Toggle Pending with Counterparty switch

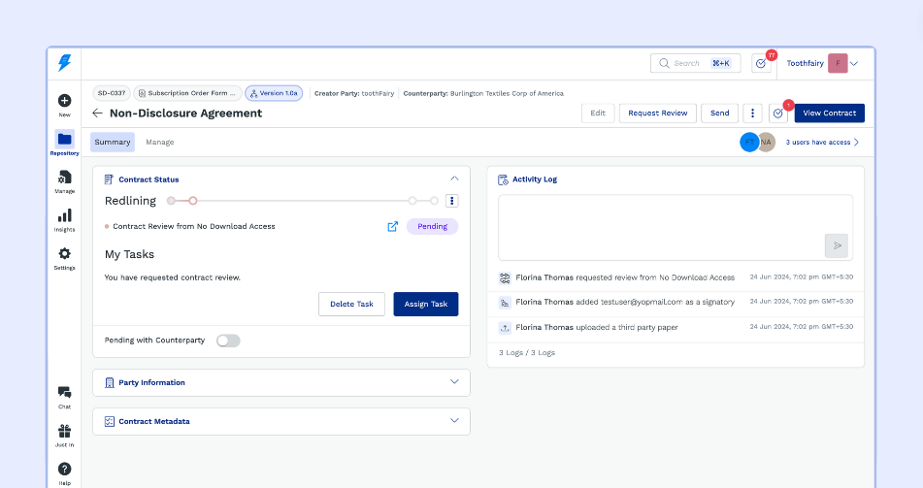[x=228, y=341]
